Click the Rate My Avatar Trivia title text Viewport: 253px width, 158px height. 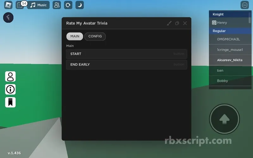pyautogui.click(x=87, y=23)
